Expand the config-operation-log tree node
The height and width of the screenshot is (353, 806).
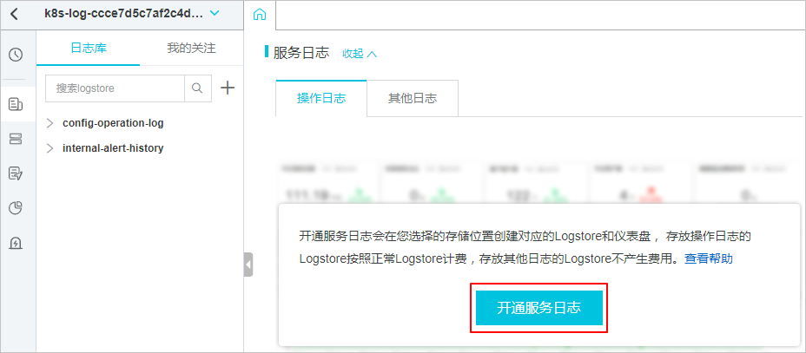(x=50, y=123)
